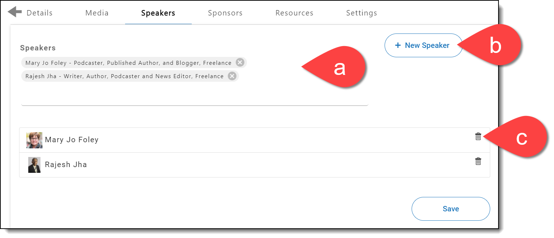Go to the Sponsors tab
Image resolution: width=554 pixels, height=238 pixels.
click(x=225, y=13)
